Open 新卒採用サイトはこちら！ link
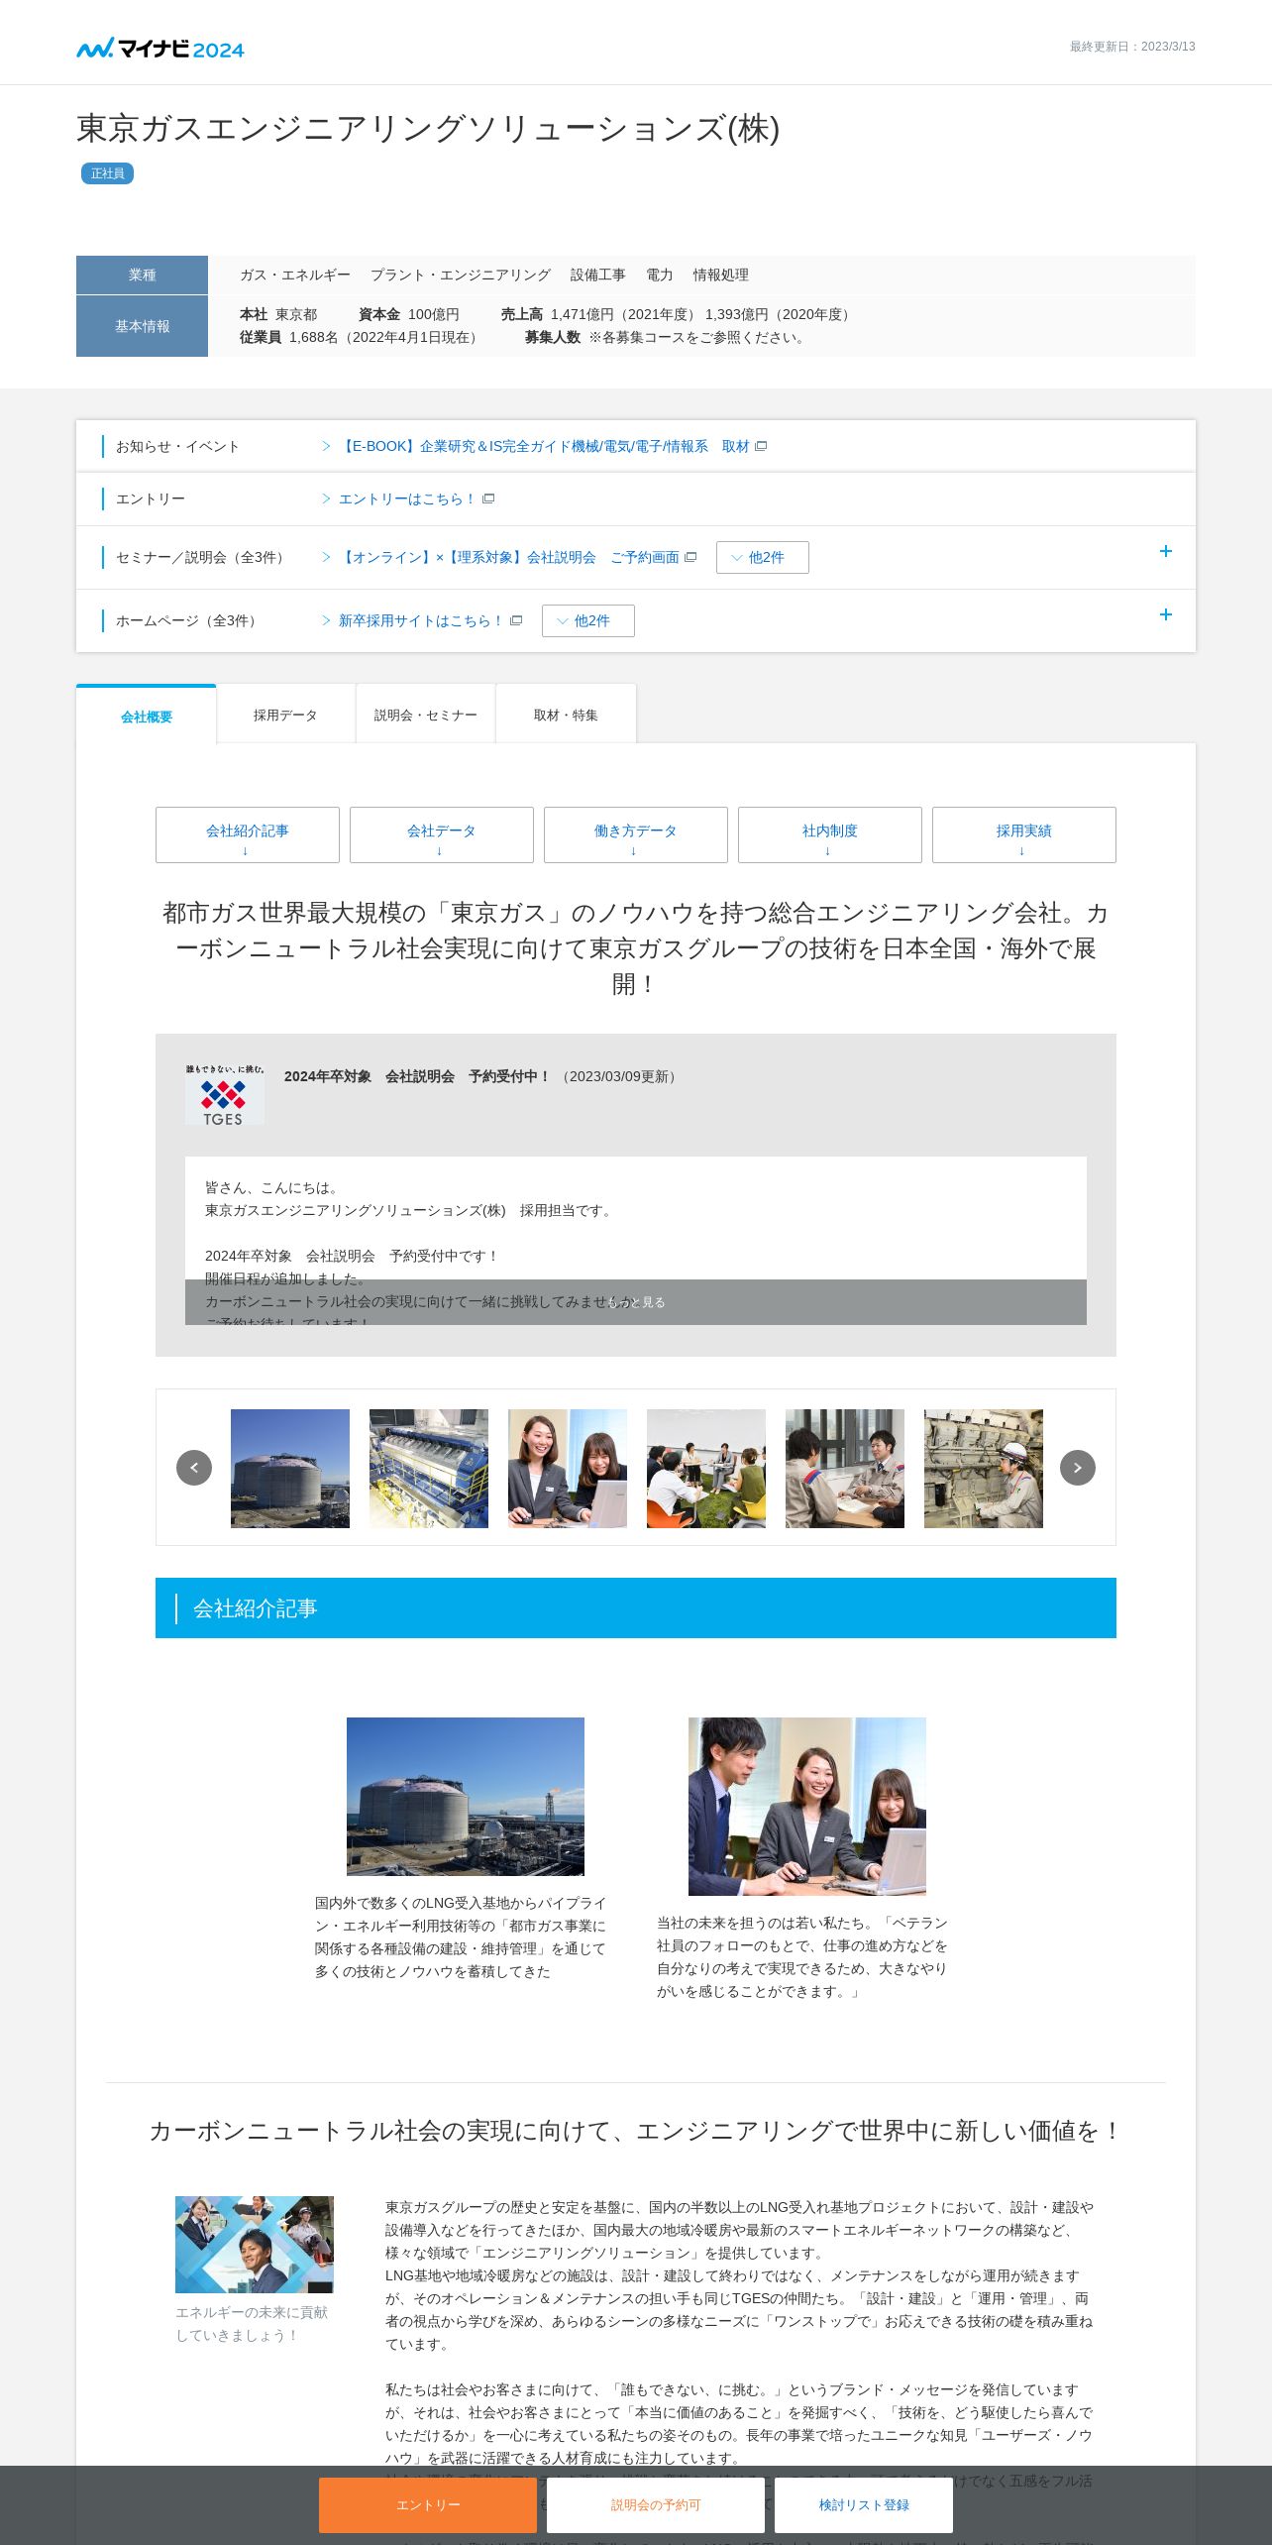 [422, 620]
